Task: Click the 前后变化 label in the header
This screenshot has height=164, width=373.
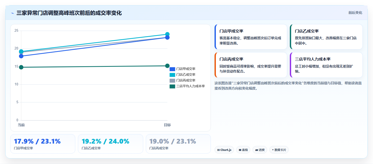Action: (355, 13)
